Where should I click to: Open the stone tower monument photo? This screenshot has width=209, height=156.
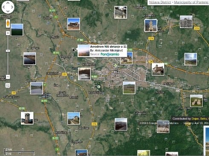[x=27, y=118]
